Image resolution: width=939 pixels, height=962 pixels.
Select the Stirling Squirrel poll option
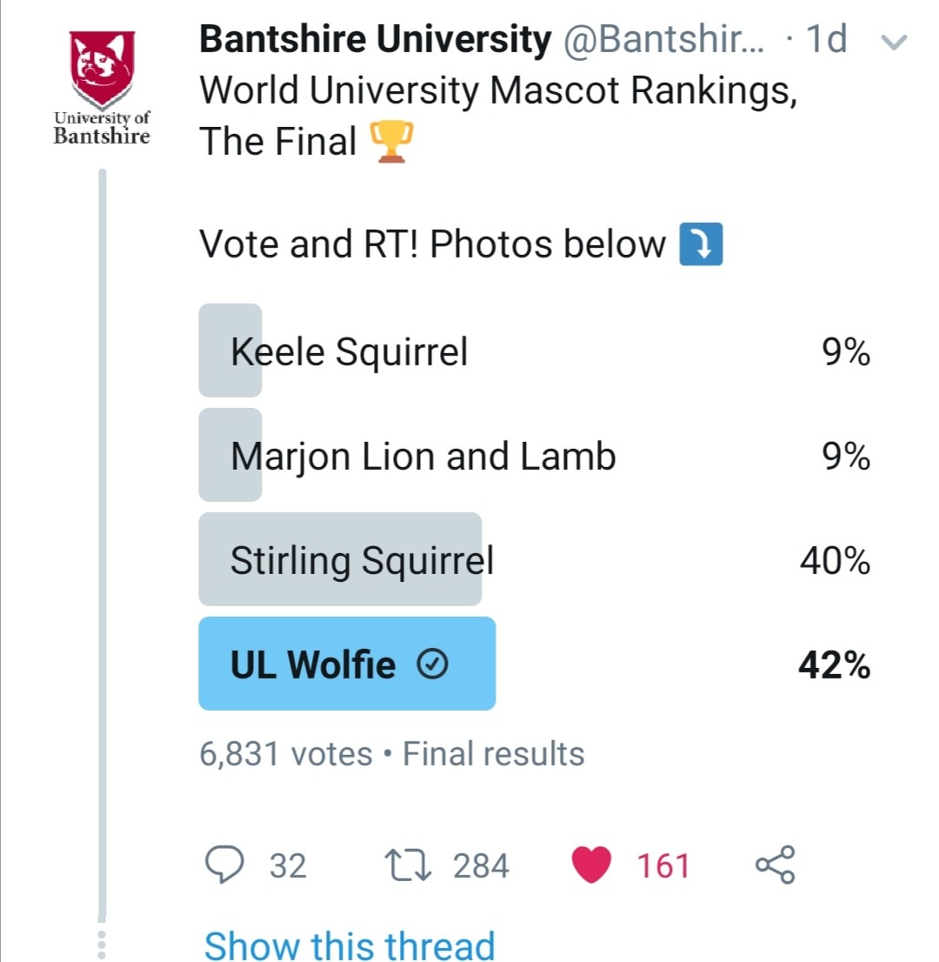(361, 561)
